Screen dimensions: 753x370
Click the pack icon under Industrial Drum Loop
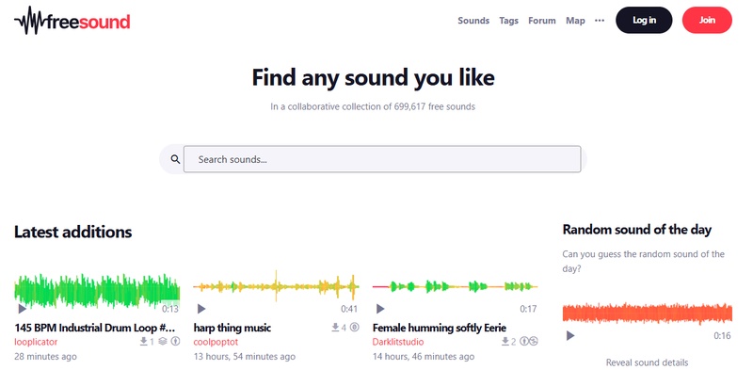tap(163, 342)
